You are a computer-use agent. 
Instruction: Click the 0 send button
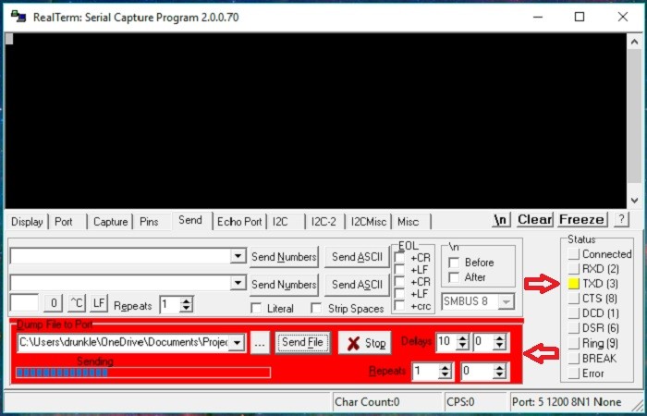54,304
